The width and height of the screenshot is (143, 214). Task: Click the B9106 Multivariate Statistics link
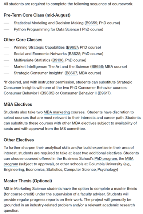click(x=58, y=60)
